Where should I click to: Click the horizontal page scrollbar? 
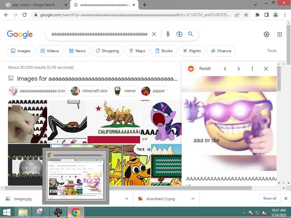(x=128, y=188)
